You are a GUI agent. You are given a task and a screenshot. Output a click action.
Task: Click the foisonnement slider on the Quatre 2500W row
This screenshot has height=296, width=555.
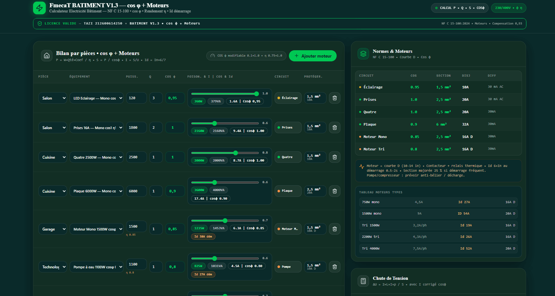pyautogui.click(x=225, y=153)
